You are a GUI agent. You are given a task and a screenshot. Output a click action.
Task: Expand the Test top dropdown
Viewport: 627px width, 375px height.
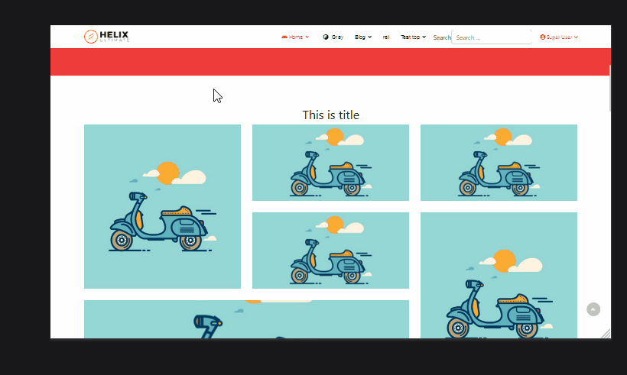[413, 37]
